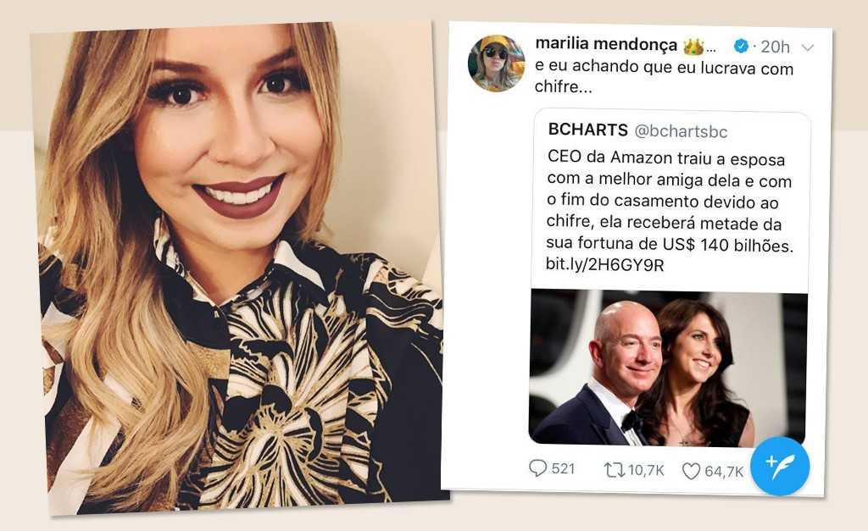Click the reply speech bubble icon
Screen dimensions: 868x531
(x=537, y=468)
